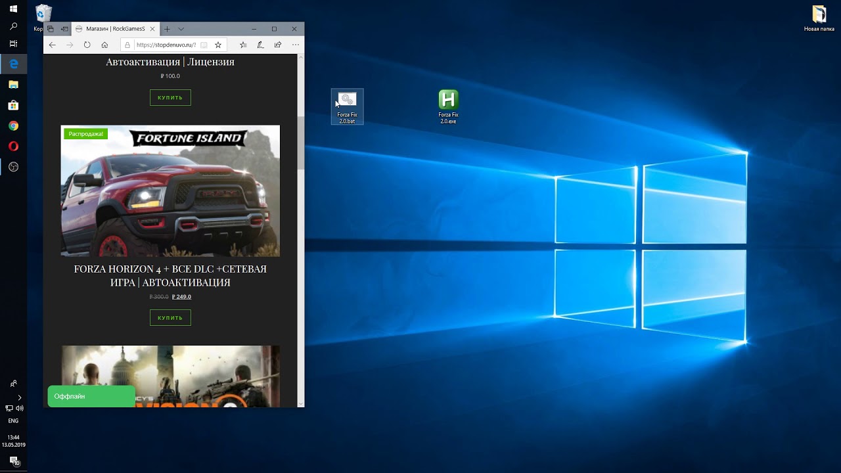841x473 pixels.
Task: Open the volume tray icon
Action: coord(19,409)
